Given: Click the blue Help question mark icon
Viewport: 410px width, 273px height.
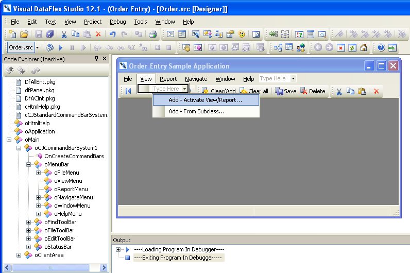Looking at the screenshot, I should pos(381,47).
